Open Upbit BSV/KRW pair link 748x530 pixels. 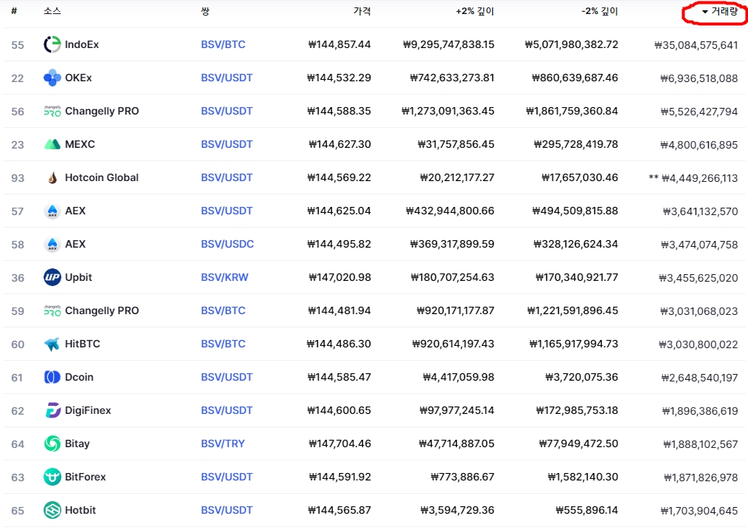[225, 277]
